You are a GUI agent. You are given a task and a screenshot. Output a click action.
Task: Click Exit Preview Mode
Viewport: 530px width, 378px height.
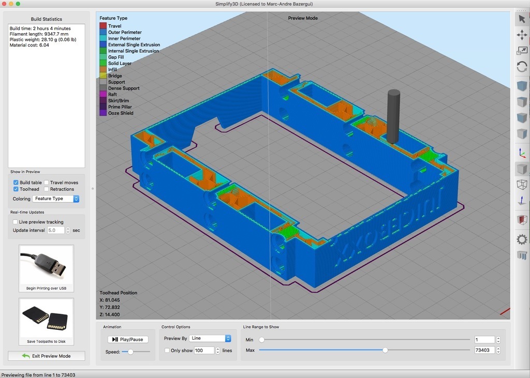[x=46, y=356]
